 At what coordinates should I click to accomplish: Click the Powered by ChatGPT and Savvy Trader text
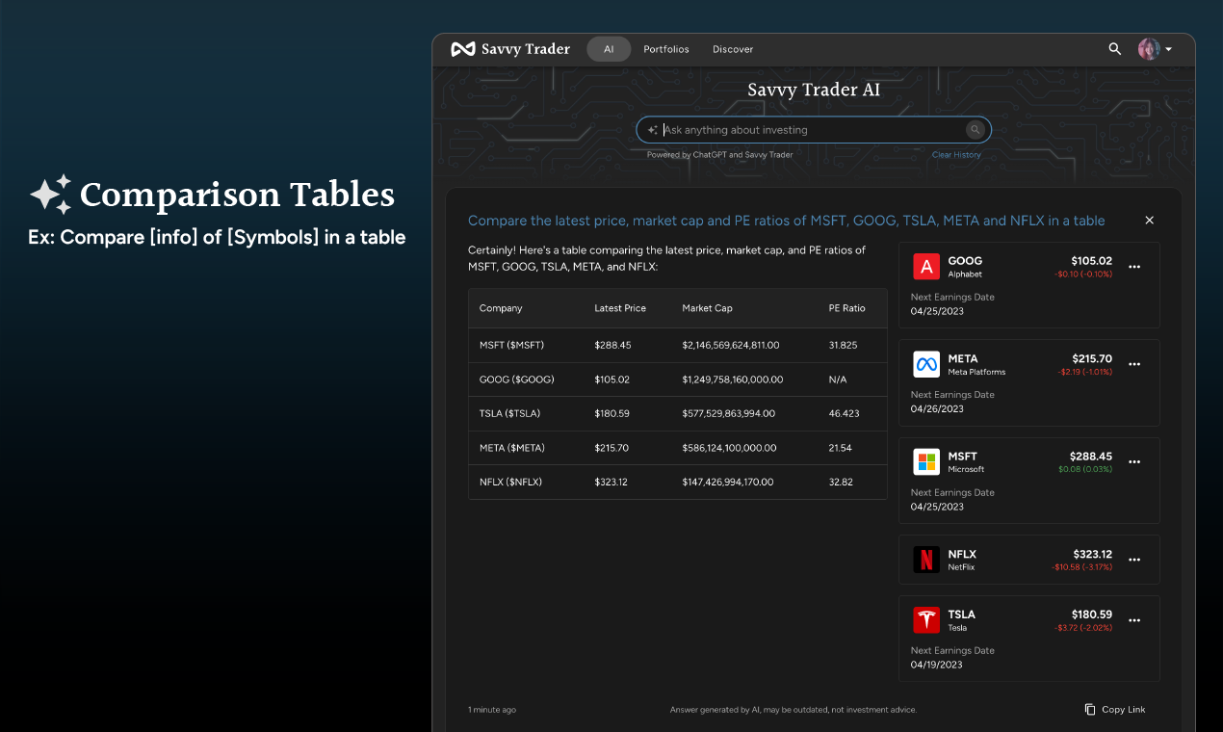click(x=720, y=155)
